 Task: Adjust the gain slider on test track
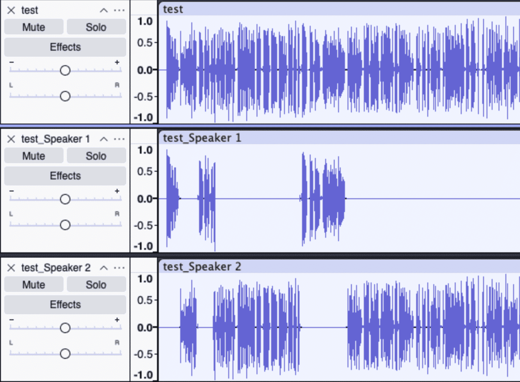pyautogui.click(x=65, y=70)
